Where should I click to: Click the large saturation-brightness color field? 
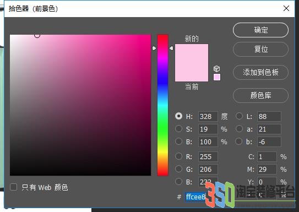[80, 105]
